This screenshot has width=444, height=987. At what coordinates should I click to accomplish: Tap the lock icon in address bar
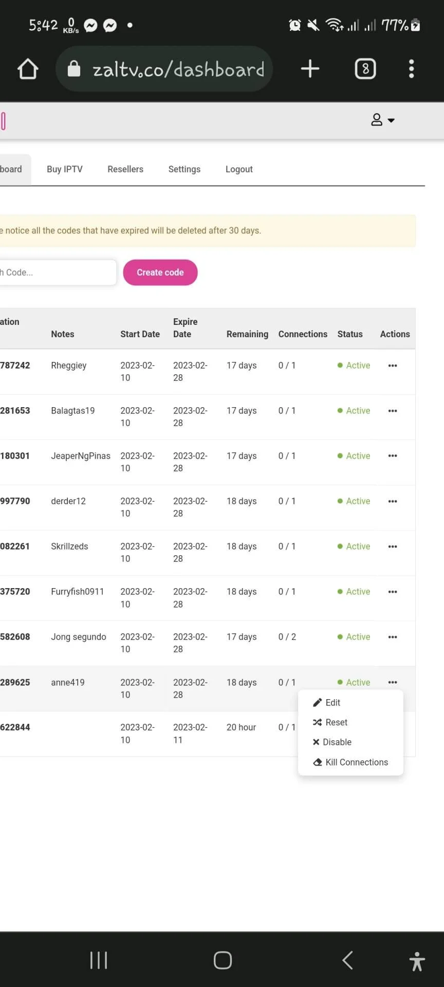click(x=74, y=69)
